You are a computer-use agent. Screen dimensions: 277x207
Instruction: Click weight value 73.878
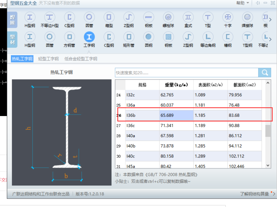coord(177,146)
